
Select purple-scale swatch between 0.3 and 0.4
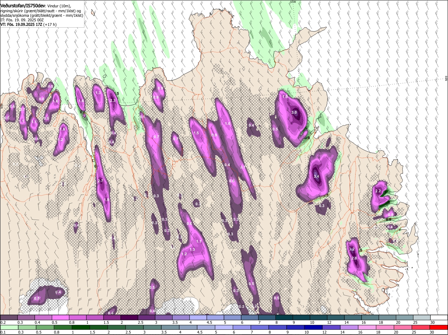point(26,317)
